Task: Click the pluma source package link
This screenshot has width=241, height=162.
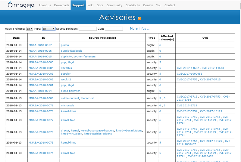Action: point(65,45)
